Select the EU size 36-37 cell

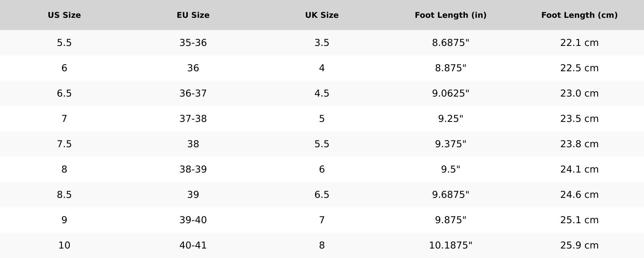[193, 93]
